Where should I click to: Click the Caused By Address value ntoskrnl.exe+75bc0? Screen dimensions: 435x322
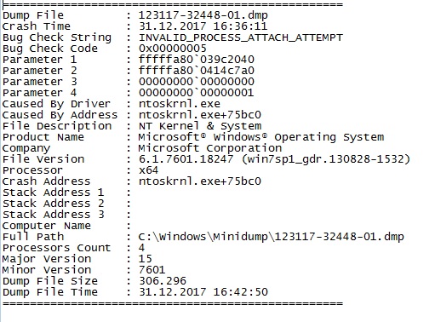[x=200, y=115]
